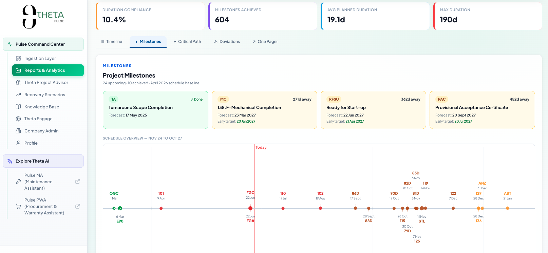Select Reports & Analytics menu item
The height and width of the screenshot is (253, 548).
[x=48, y=70]
